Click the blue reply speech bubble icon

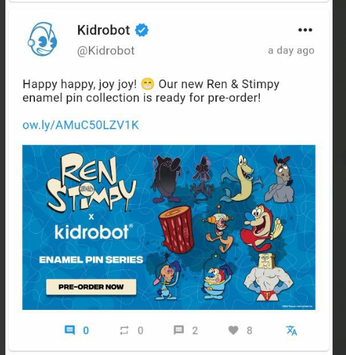coord(70,330)
